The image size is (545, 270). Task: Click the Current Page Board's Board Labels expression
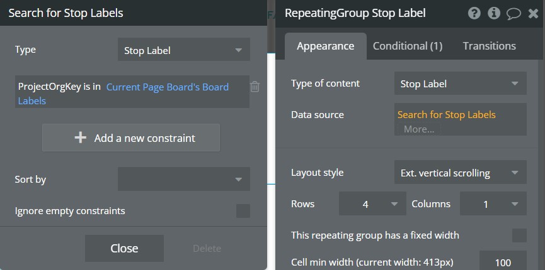click(167, 87)
